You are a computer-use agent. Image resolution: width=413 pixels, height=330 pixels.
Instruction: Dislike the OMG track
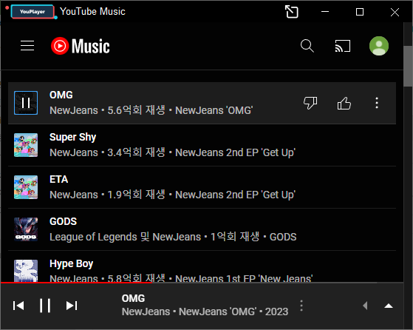click(x=310, y=103)
